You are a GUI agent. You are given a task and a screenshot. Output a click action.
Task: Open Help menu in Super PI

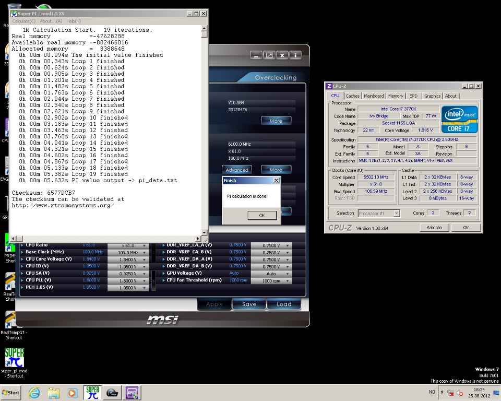click(x=74, y=21)
